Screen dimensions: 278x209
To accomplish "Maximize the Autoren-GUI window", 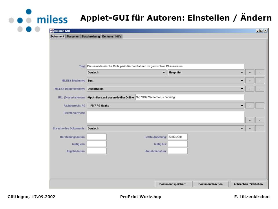I will (x=261, y=31).
